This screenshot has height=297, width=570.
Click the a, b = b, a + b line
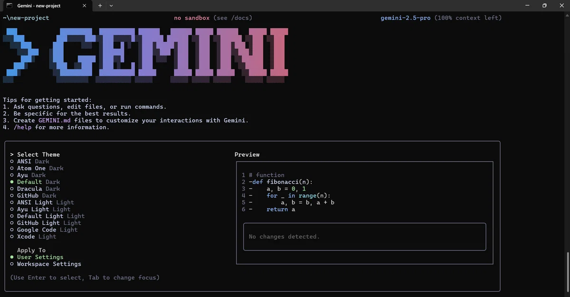(308, 202)
